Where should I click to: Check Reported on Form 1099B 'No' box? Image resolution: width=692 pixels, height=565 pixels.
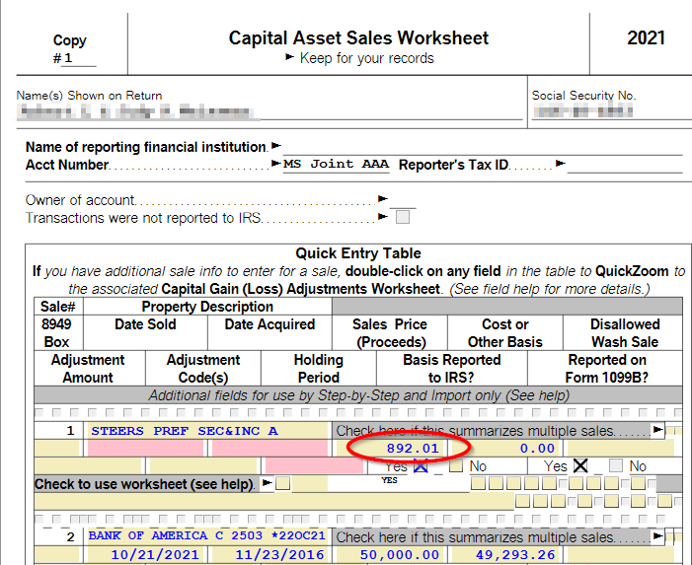click(x=616, y=465)
